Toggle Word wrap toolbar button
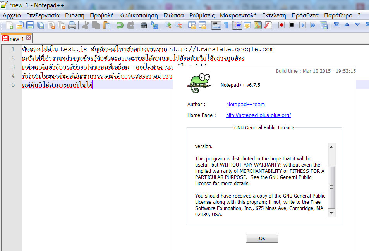This screenshot has height=251, width=369. click(x=216, y=25)
